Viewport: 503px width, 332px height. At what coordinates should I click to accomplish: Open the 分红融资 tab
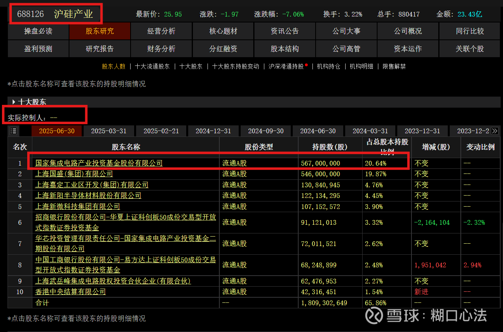[x=223, y=49]
